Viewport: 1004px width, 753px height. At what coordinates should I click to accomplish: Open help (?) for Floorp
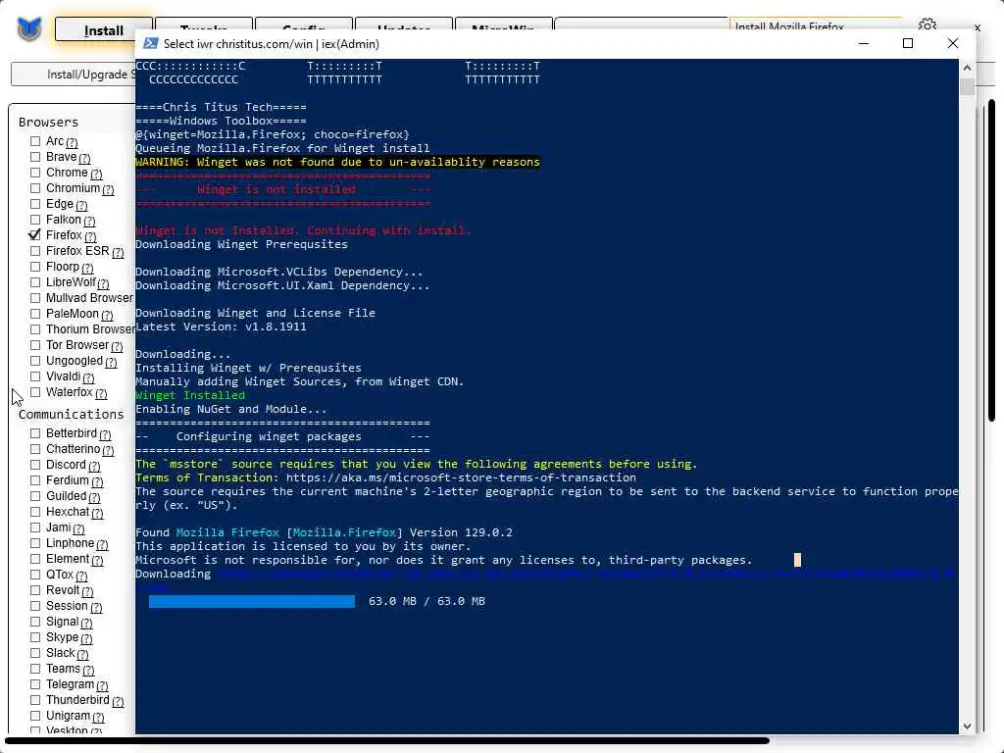(87, 268)
